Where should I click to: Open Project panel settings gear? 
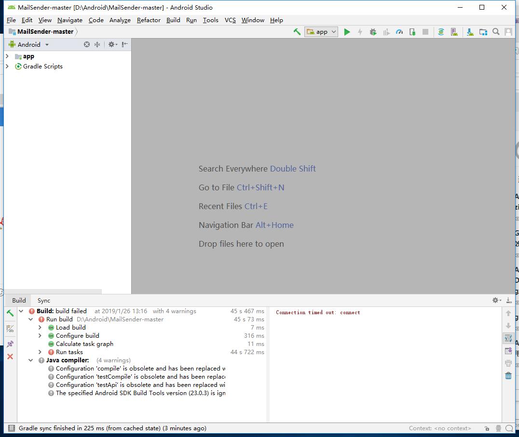(x=112, y=44)
